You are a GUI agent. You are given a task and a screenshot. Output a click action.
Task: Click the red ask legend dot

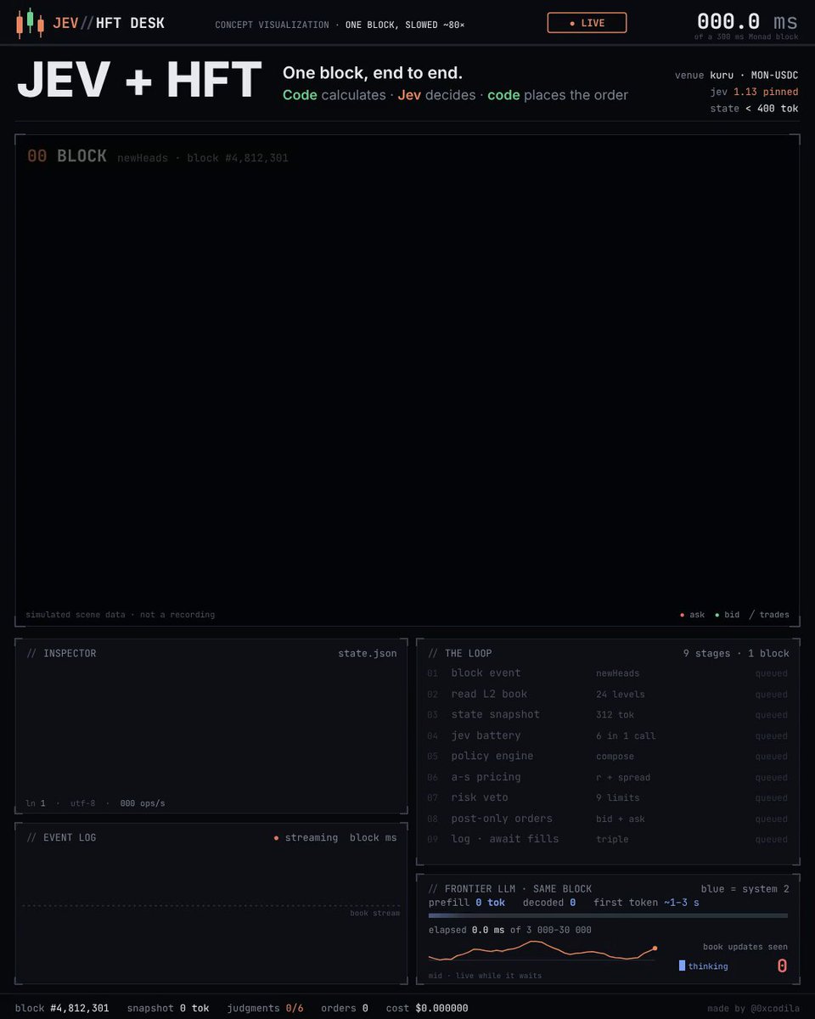pos(683,615)
